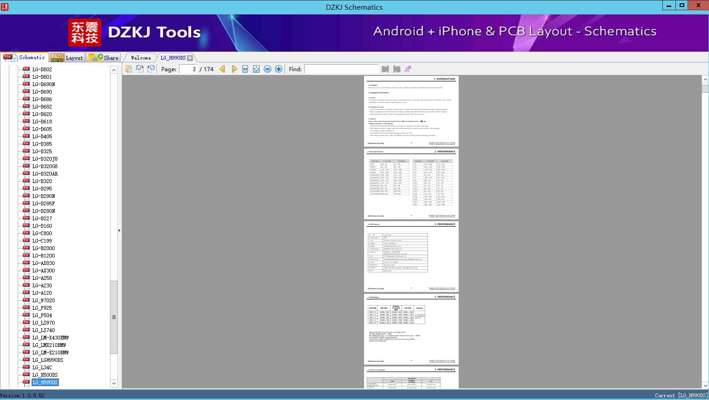Select the LG_H990DS document tab

click(173, 58)
